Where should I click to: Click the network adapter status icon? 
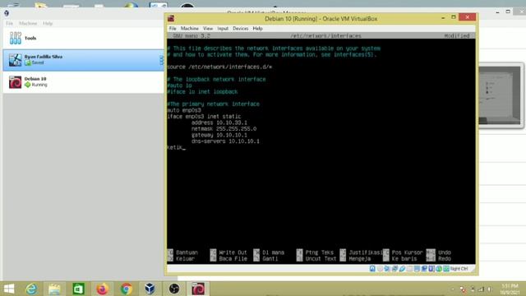(394, 269)
